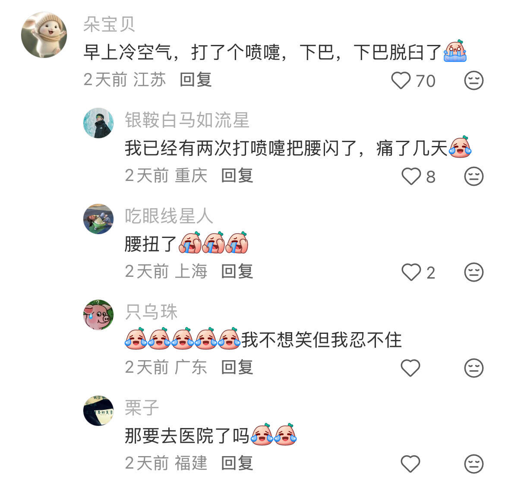The height and width of the screenshot is (482, 505).
Task: Tap dislike face icon on 银鞍白马如流星's reply
Action: 474,176
